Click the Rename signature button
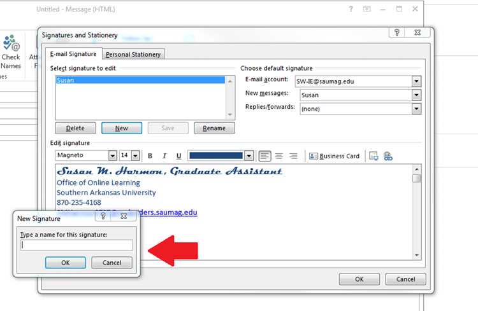The height and width of the screenshot is (311, 478). click(x=214, y=128)
